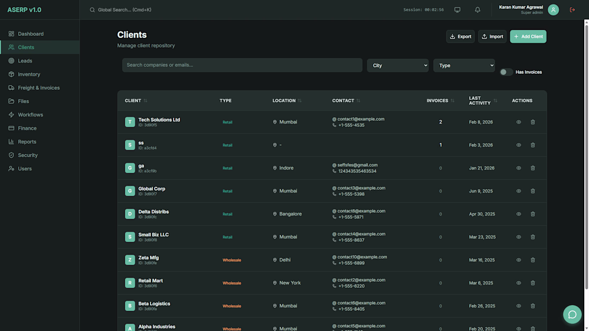
Task: Click the logout icon in top bar
Action: pyautogui.click(x=572, y=10)
